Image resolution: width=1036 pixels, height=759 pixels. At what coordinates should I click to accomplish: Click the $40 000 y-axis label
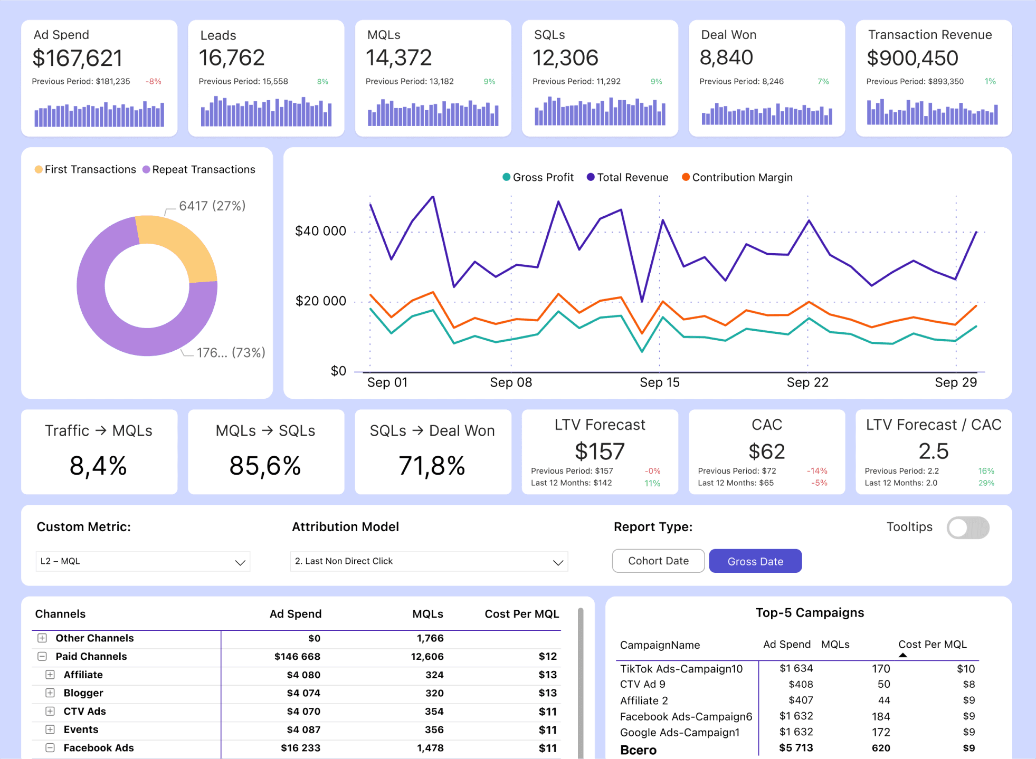(320, 231)
